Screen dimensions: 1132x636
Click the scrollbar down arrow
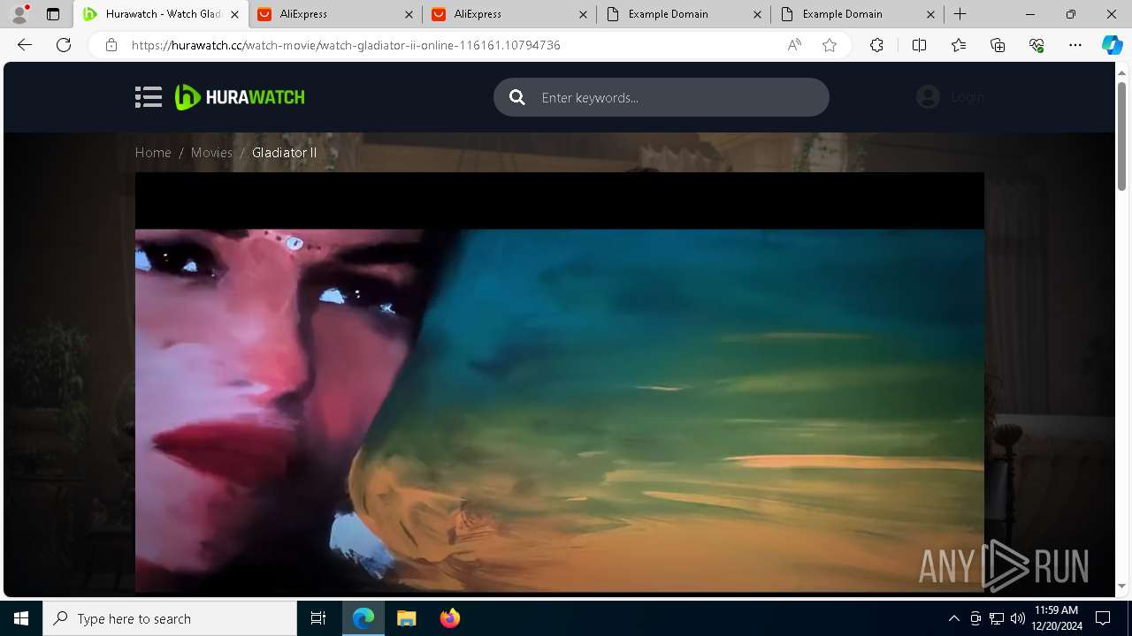click(x=1121, y=586)
